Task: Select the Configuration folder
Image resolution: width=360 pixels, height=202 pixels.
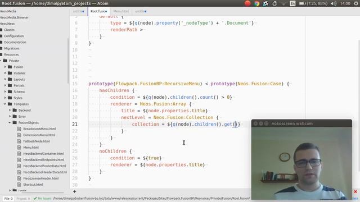Action: [13, 36]
